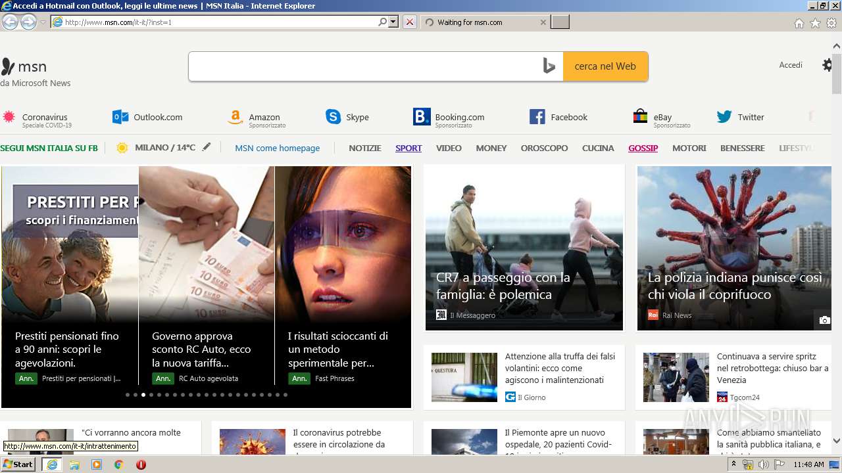
Task: Click the Bing logo in search box
Action: [549, 66]
